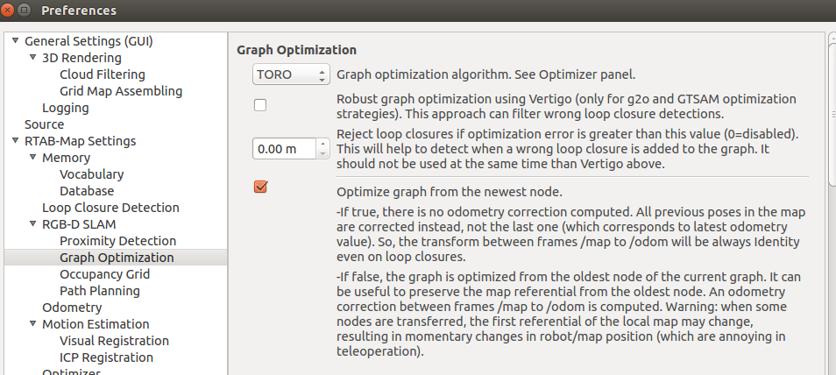The width and height of the screenshot is (836, 375).
Task: Increase the optimization error threshold with up arrow
Action: 322,144
